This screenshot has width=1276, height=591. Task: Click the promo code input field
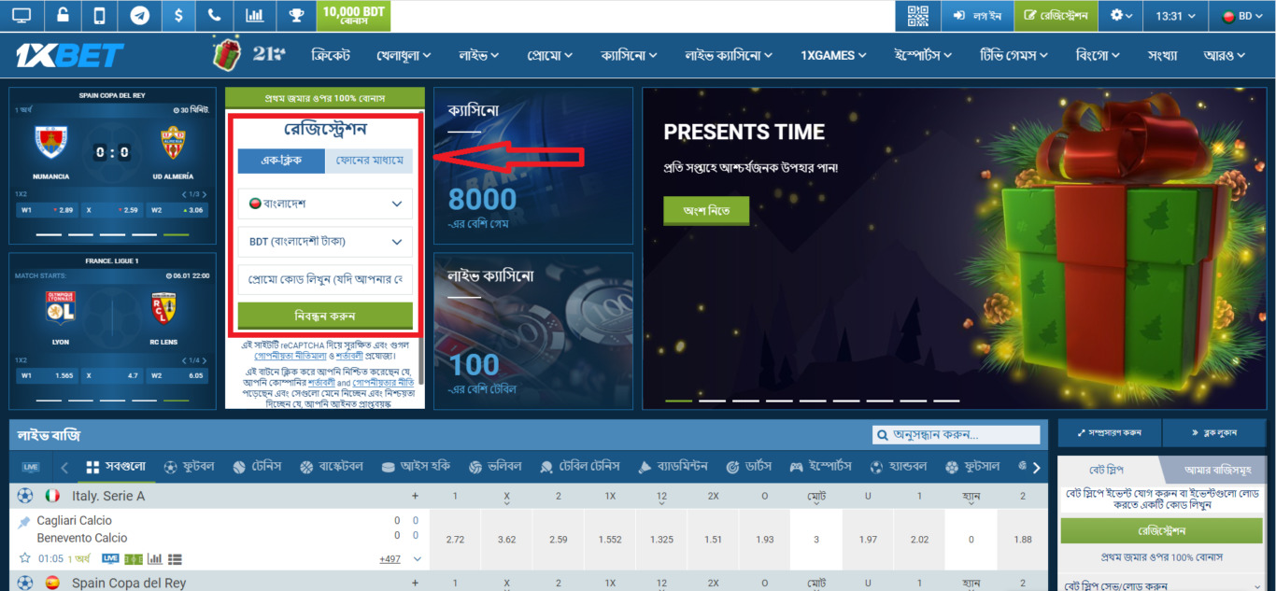pos(325,280)
